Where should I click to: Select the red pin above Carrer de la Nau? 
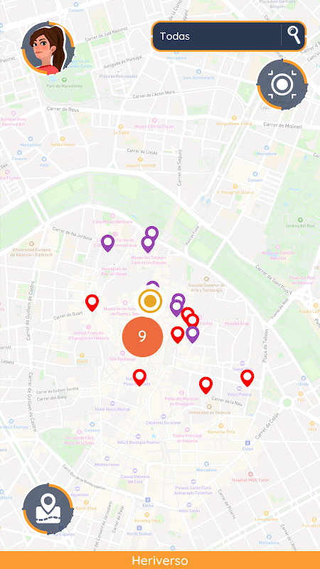click(206, 385)
